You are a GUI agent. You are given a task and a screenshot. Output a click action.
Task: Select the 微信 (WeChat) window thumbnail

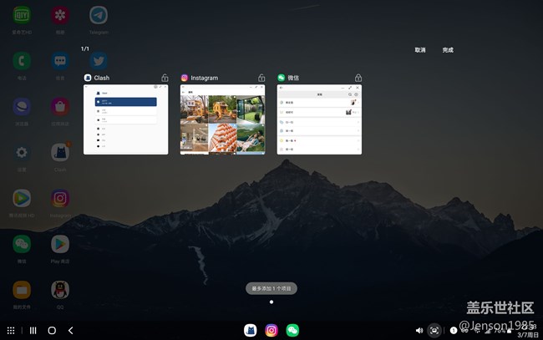319,119
